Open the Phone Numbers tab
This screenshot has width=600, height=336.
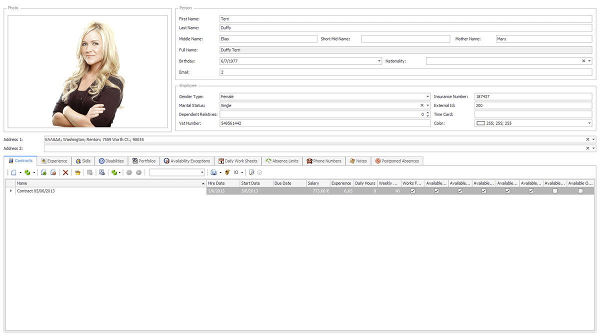tap(324, 161)
